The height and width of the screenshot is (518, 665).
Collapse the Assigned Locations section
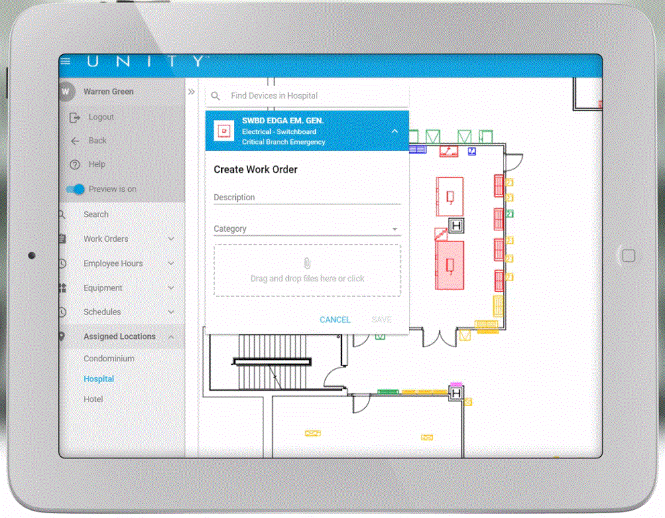(x=170, y=336)
